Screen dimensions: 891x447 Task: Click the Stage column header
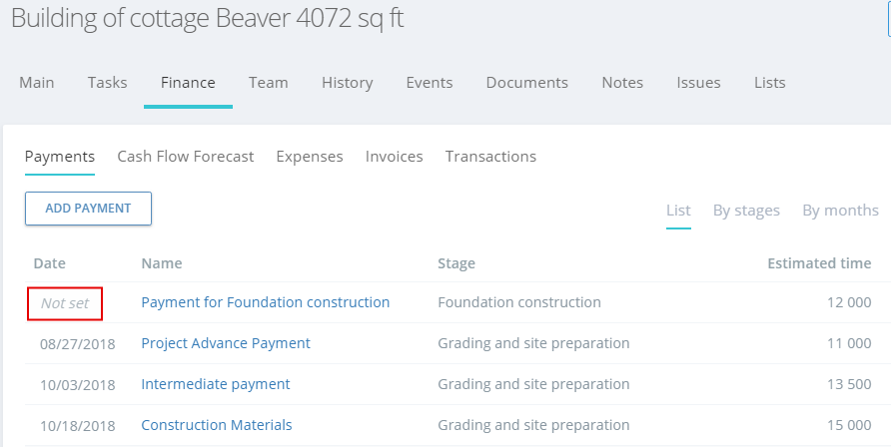[x=456, y=263]
